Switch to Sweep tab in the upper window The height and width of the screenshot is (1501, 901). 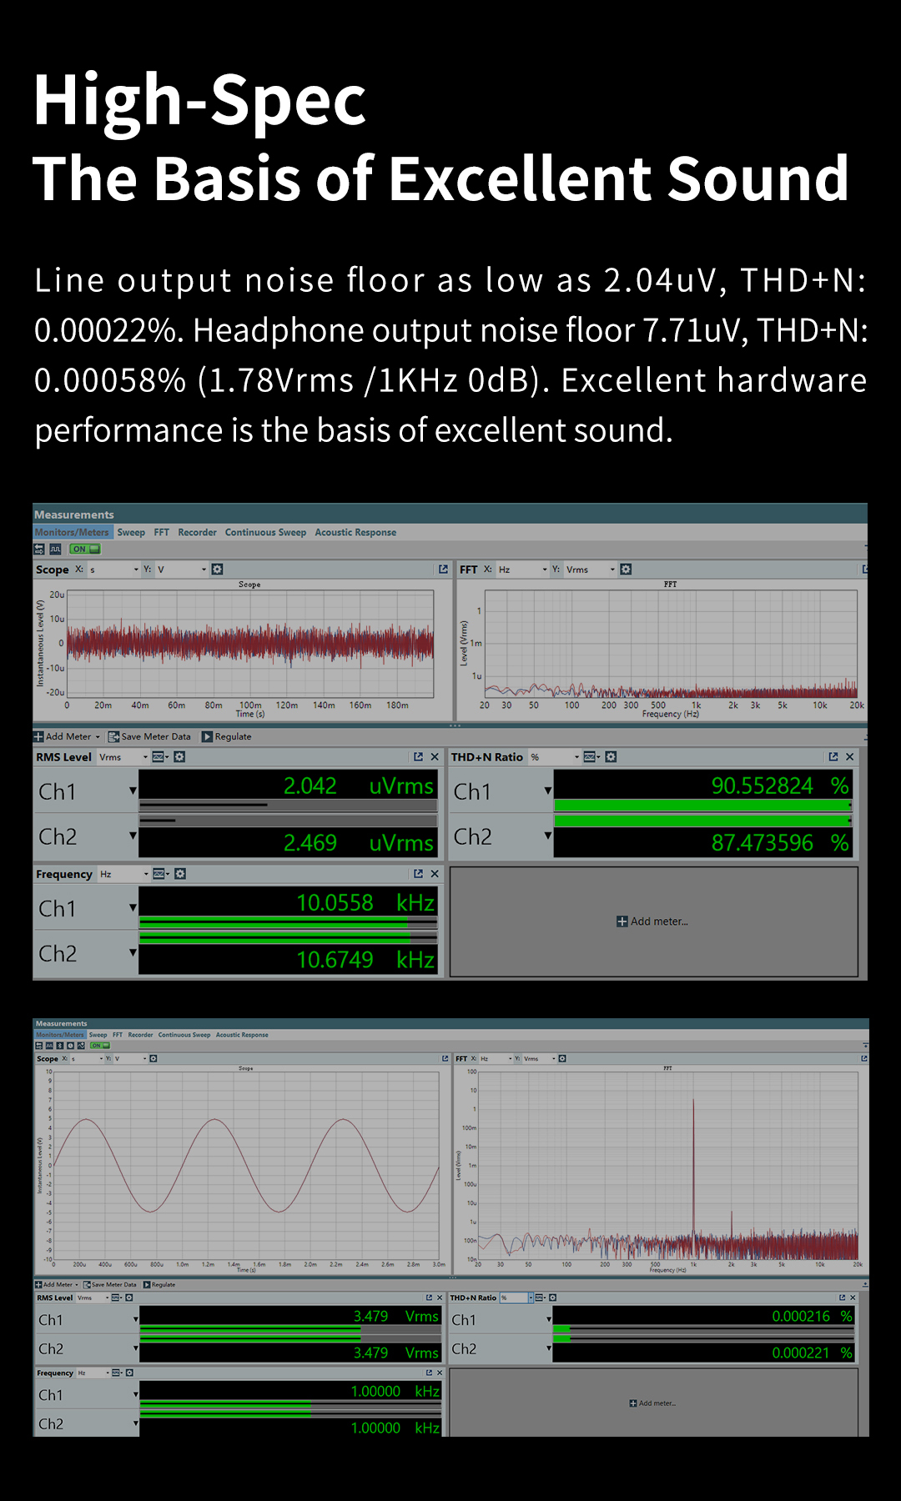point(131,532)
